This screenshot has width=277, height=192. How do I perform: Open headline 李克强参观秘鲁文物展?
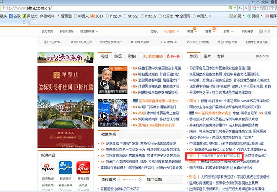coord(224,74)
